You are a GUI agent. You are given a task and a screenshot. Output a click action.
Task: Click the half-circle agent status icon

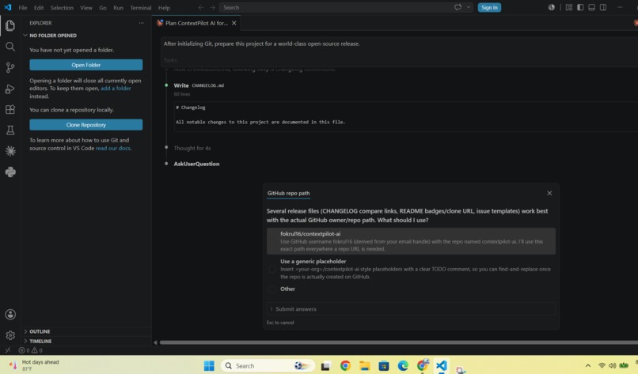pos(552,7)
